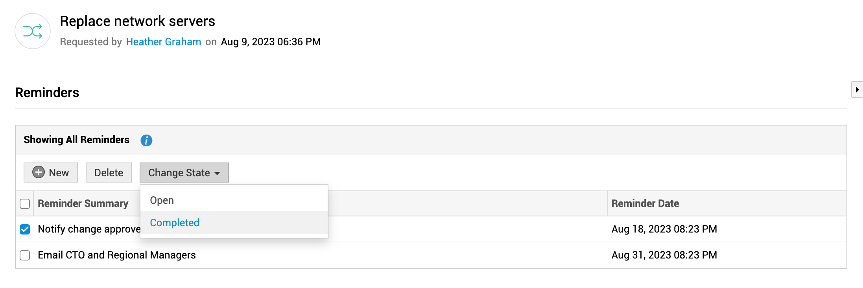The image size is (863, 288).
Task: Click the Reminder Summary column header
Action: point(83,203)
